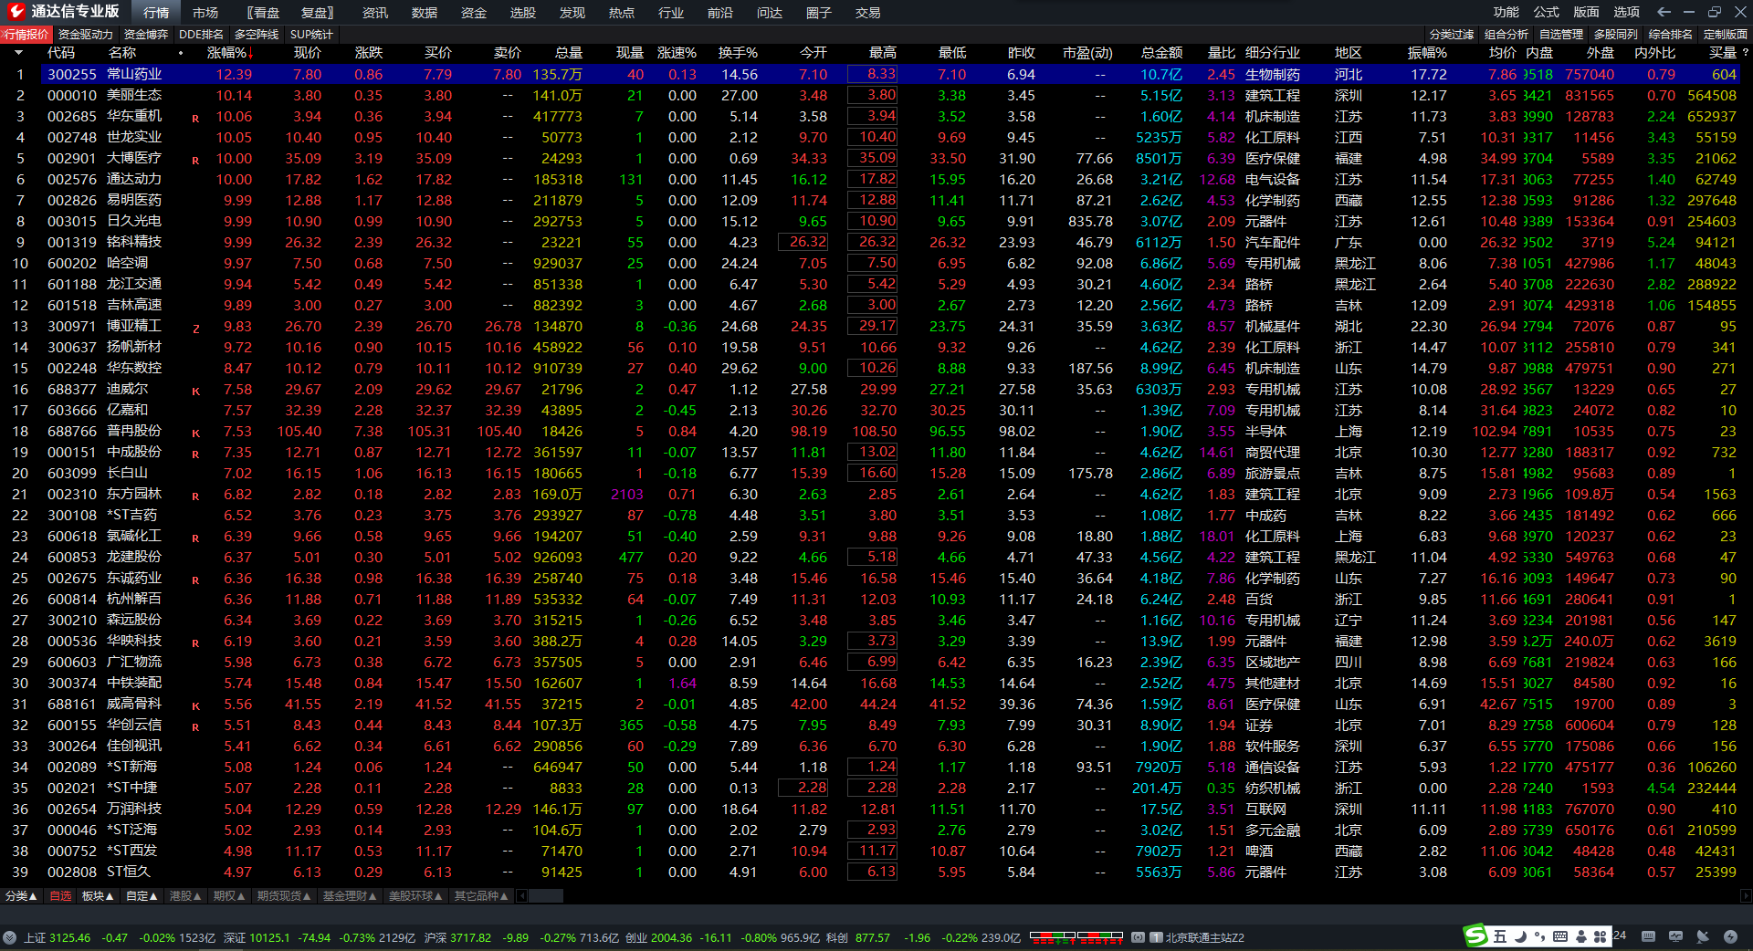Select the 自选 watchlist tab

(x=60, y=896)
